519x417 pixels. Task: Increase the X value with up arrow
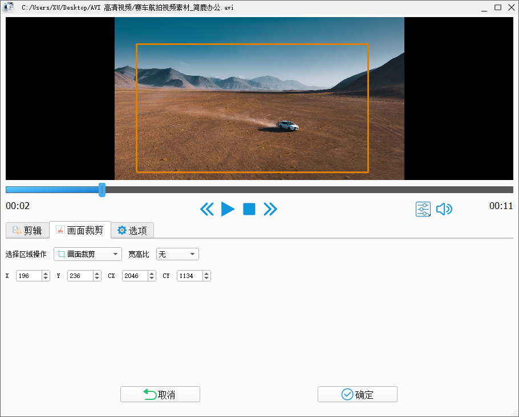[46, 273]
